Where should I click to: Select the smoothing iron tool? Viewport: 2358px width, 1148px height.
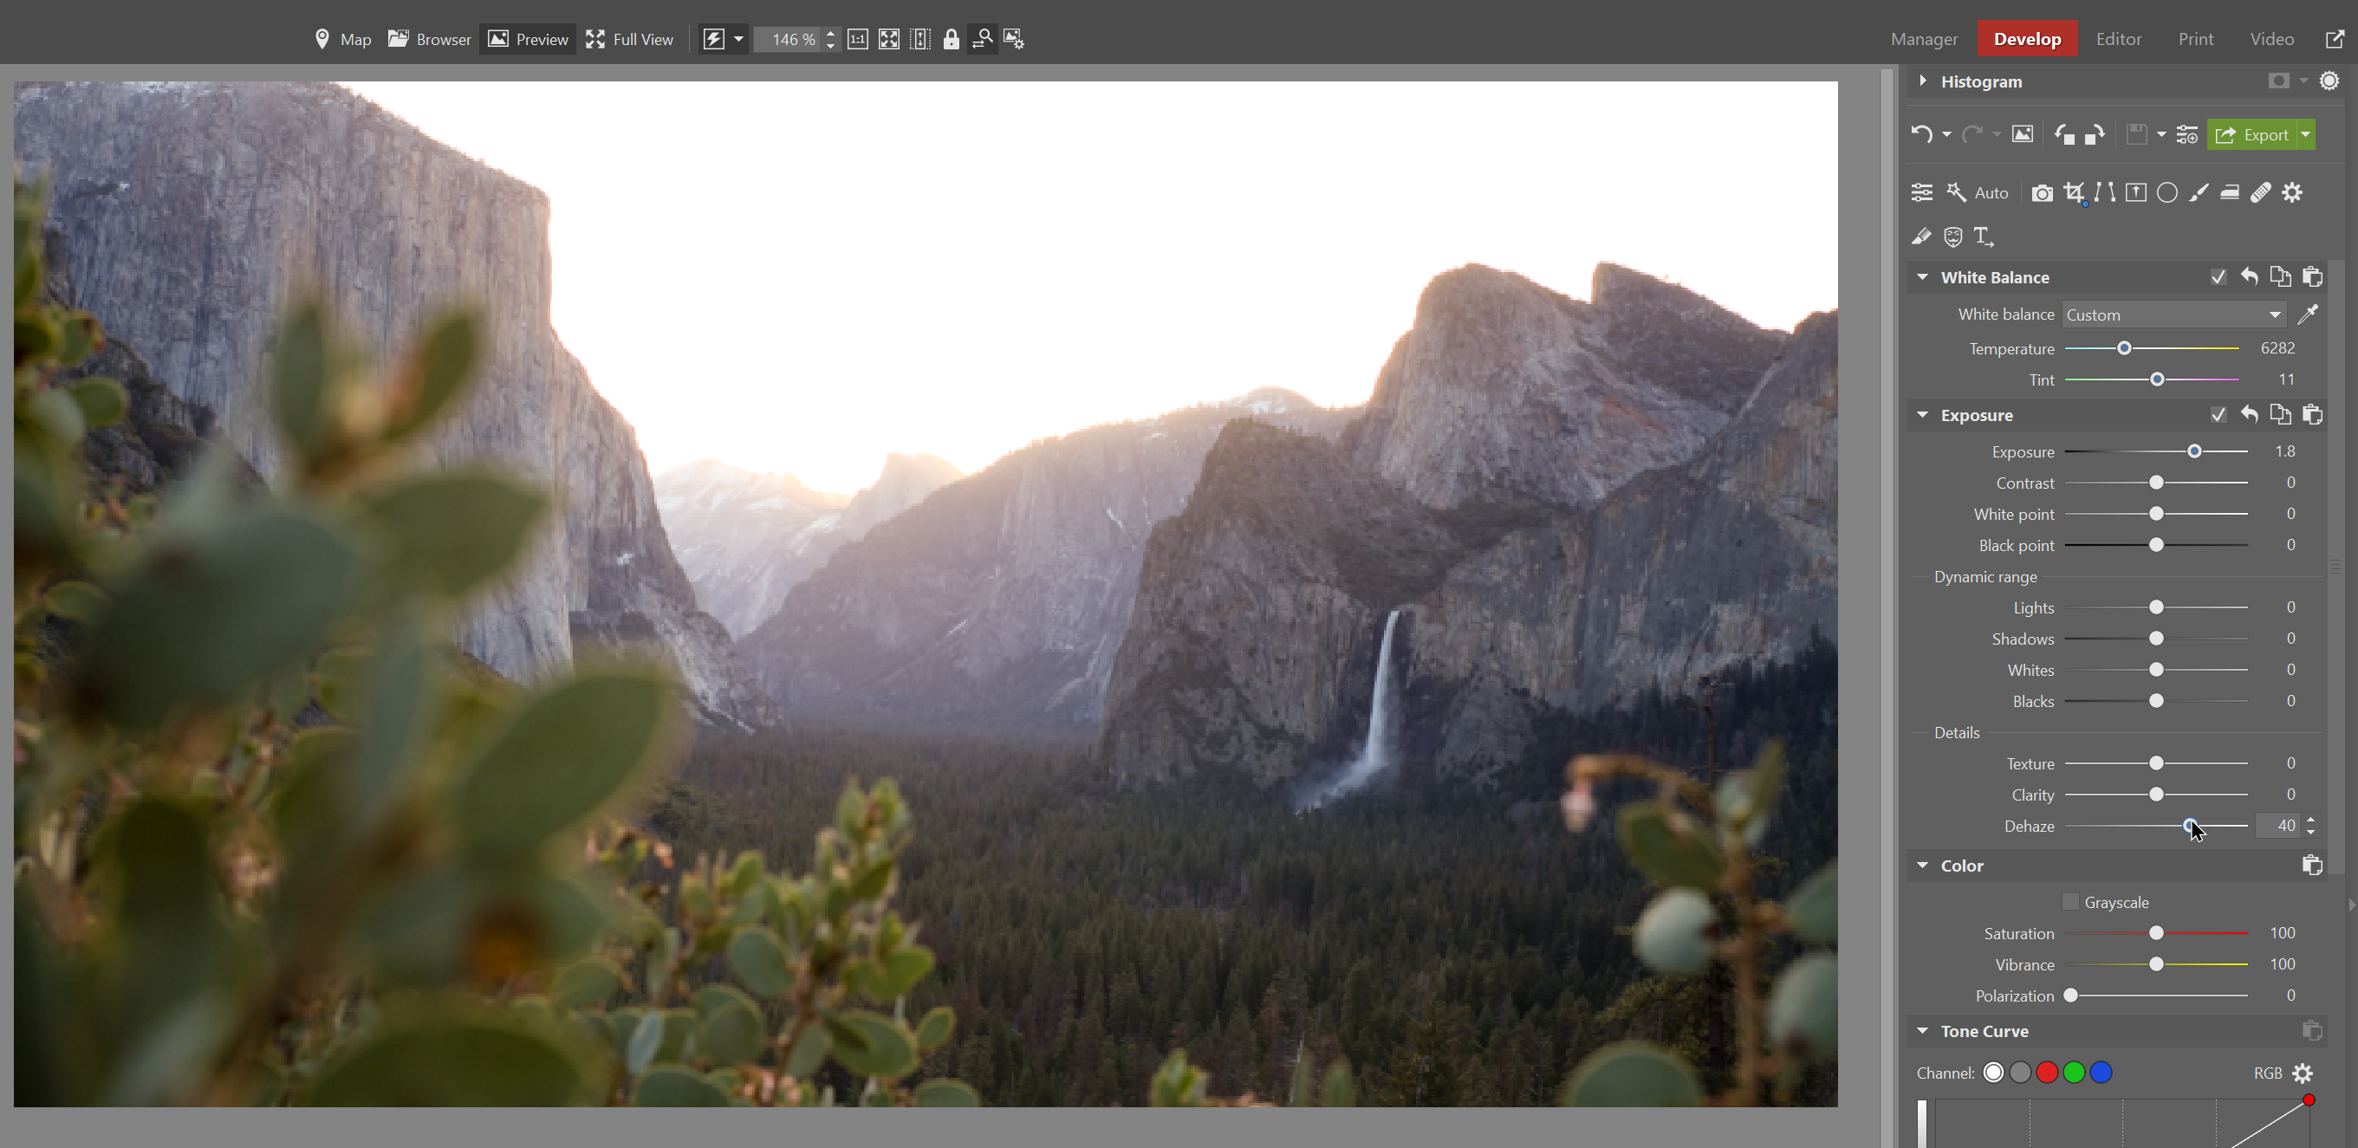click(2229, 192)
